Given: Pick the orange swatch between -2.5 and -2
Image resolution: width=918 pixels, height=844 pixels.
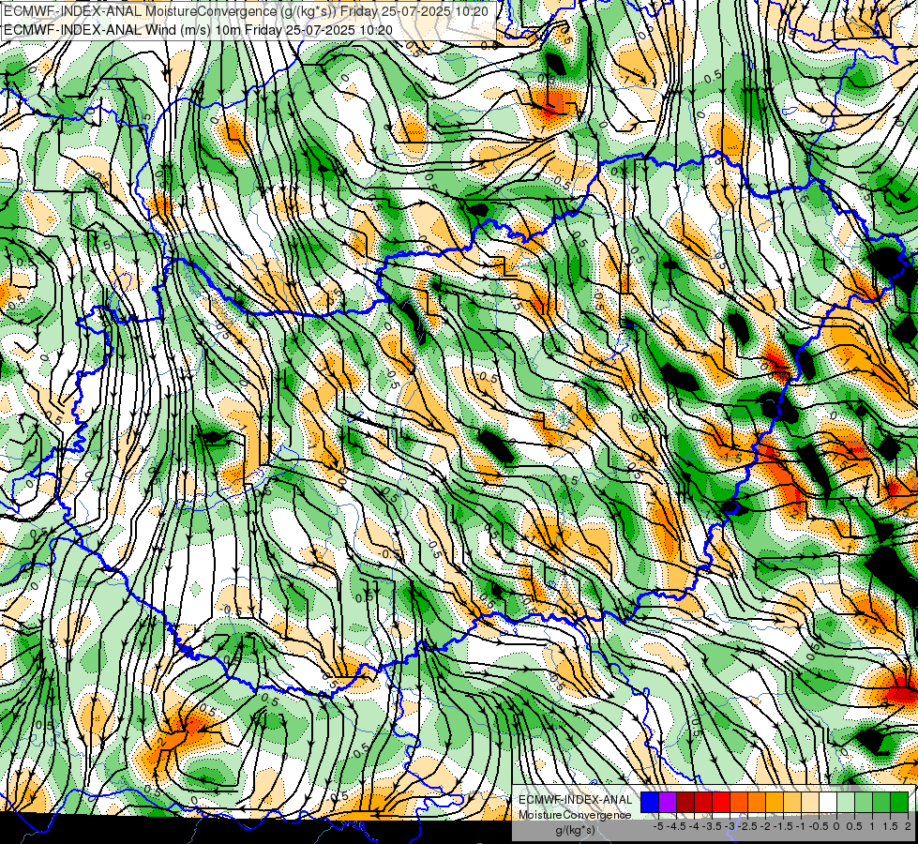Looking at the screenshot, I should [757, 803].
